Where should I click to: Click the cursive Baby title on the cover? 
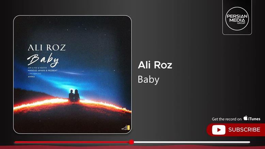click(x=43, y=60)
